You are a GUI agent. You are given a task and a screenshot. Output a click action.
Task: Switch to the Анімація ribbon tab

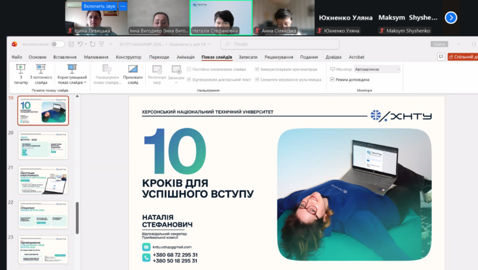186,57
